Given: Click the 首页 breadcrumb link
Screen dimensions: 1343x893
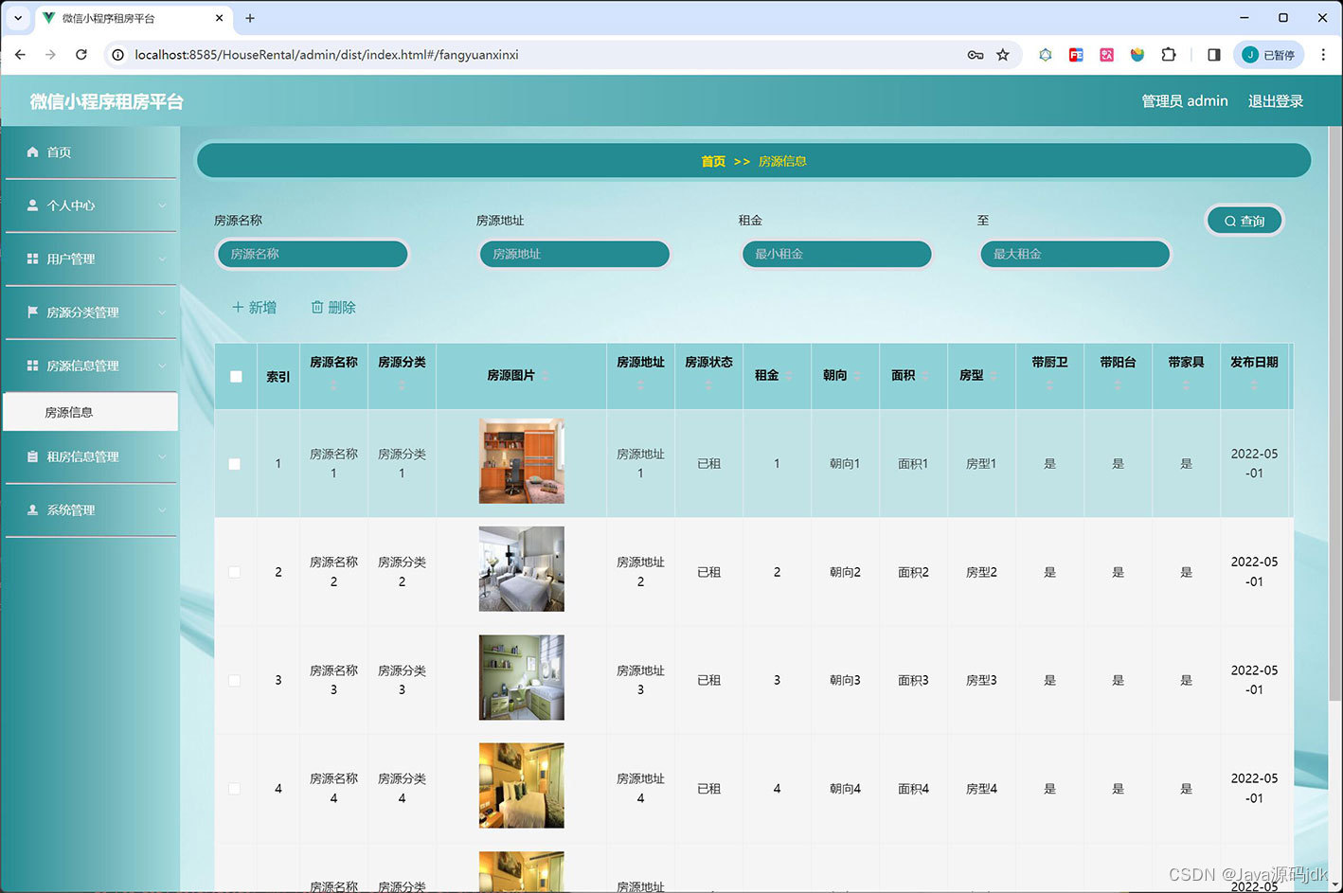Looking at the screenshot, I should pyautogui.click(x=713, y=162).
